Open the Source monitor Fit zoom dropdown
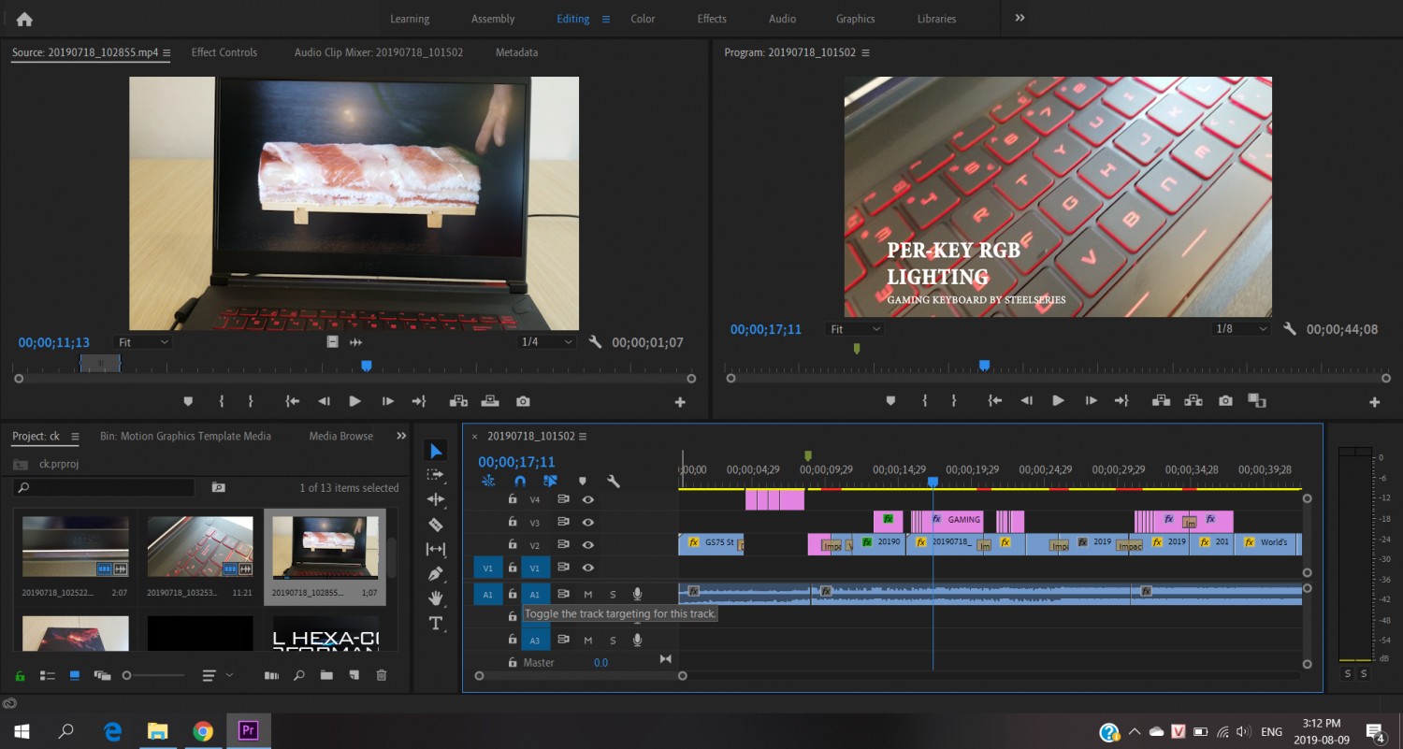The image size is (1403, 749). click(144, 342)
